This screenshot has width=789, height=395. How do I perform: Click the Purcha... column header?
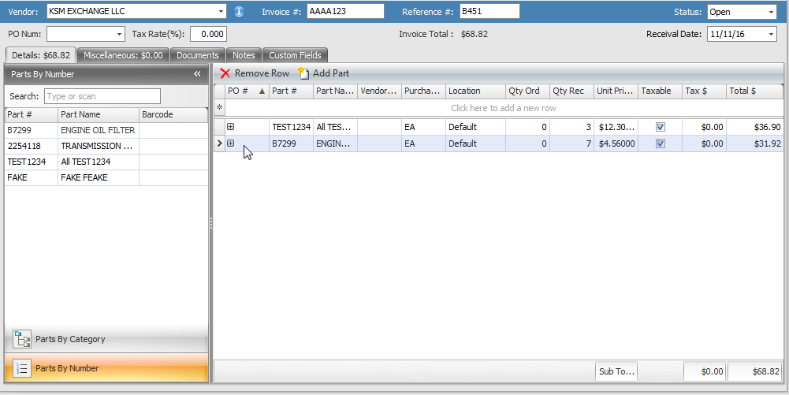(x=423, y=91)
